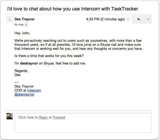Open the @destraynor Twitter link

pos(24,94)
